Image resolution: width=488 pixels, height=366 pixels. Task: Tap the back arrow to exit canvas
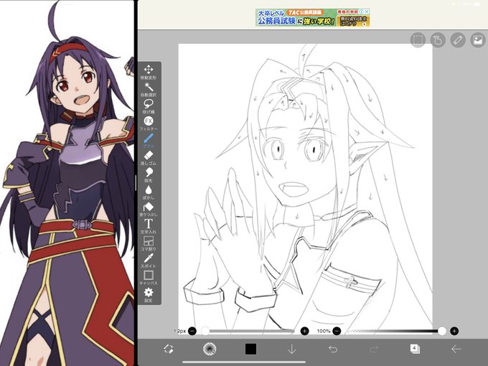(x=456, y=349)
